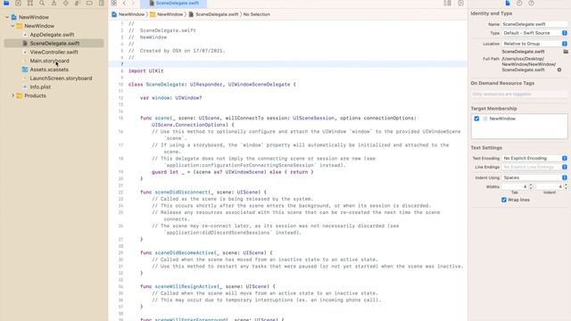Click guard let statement line
Viewport: 571px width, 321px height.
click(232, 172)
